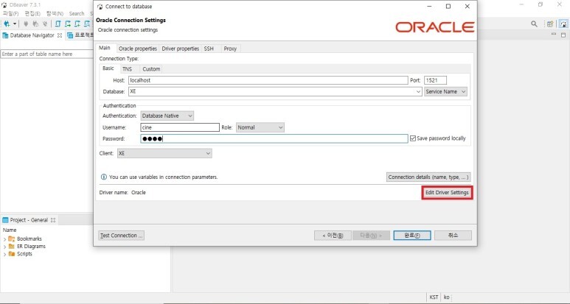Screen dimensions: 570x304
Task: Maximize the editor area panel in DBeaver
Action: click(563, 35)
